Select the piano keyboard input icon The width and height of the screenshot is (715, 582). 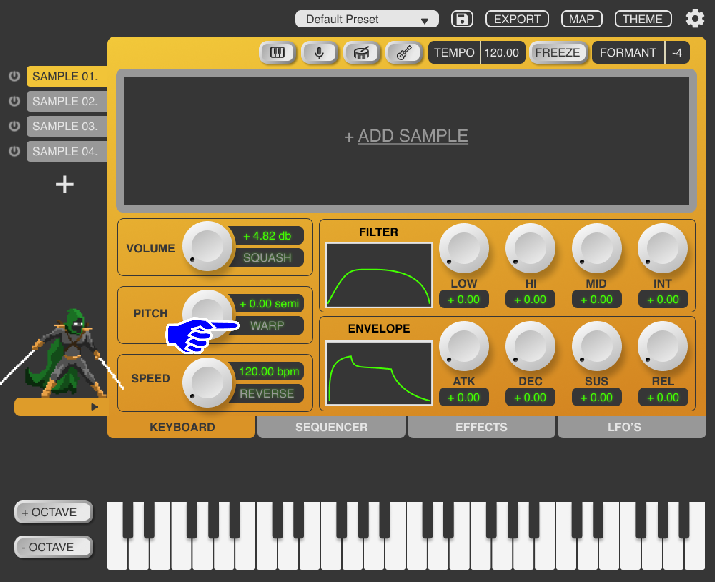[277, 52]
